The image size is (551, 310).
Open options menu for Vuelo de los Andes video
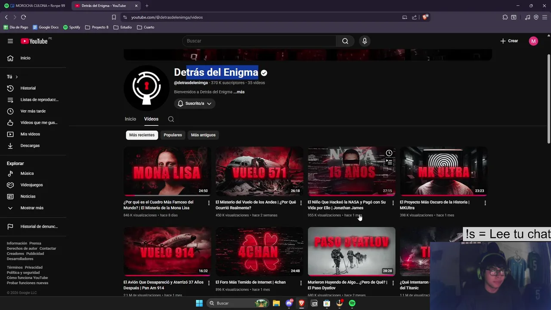(x=301, y=203)
